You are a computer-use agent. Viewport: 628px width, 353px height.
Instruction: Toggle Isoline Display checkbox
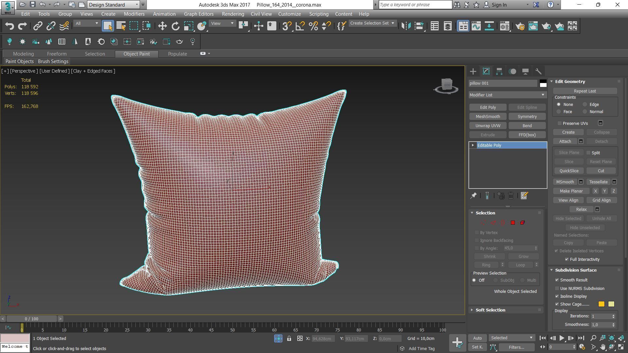pos(557,296)
